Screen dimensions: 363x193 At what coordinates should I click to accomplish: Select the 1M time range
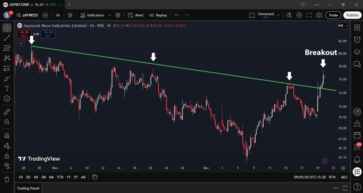(36, 177)
